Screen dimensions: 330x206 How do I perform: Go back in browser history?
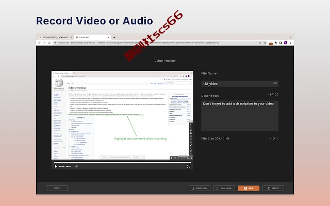pos(39,43)
